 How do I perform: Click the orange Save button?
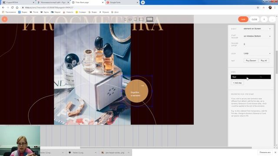coord(243,19)
